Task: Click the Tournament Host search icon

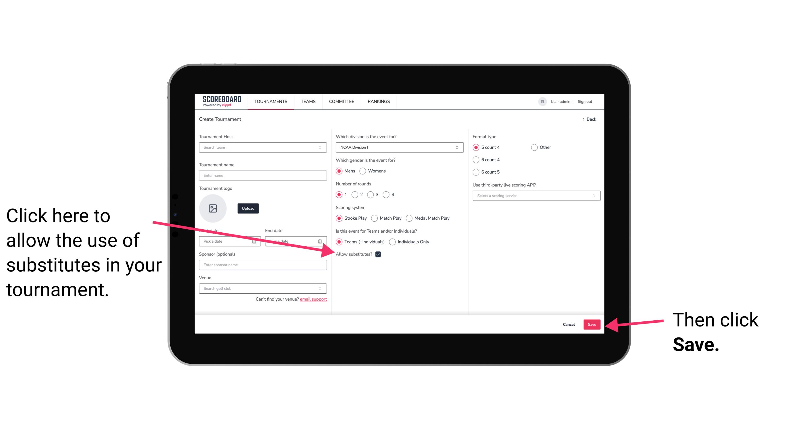Action: click(x=323, y=147)
